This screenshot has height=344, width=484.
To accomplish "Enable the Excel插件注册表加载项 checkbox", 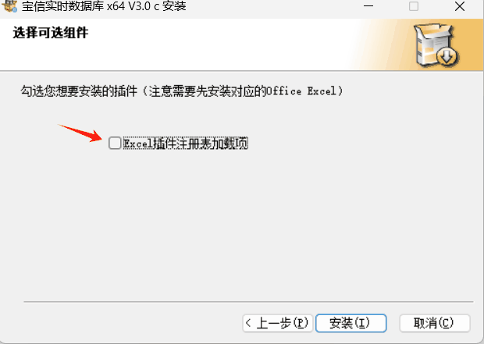I will [115, 144].
